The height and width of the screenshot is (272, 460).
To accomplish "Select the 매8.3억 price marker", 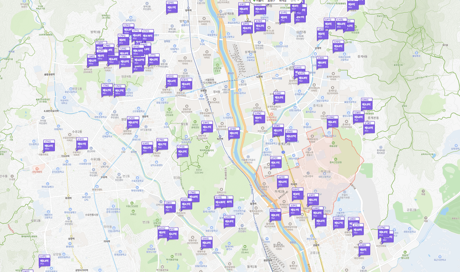I will click(x=247, y=28).
